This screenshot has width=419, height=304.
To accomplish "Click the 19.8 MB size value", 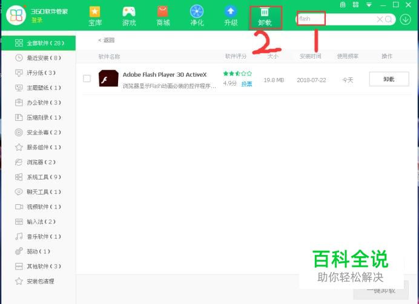I will (x=274, y=80).
